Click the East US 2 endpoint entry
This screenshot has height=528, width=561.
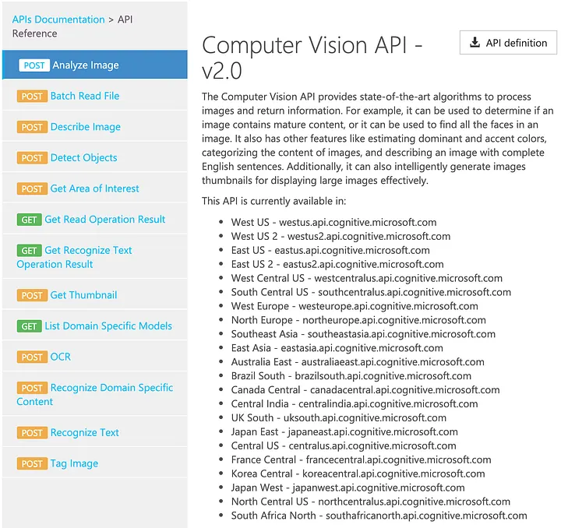tap(337, 264)
